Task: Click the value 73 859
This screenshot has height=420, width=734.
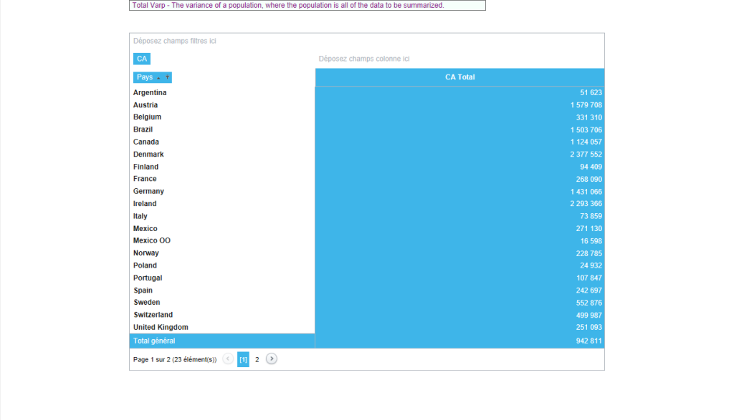Action: tap(591, 216)
